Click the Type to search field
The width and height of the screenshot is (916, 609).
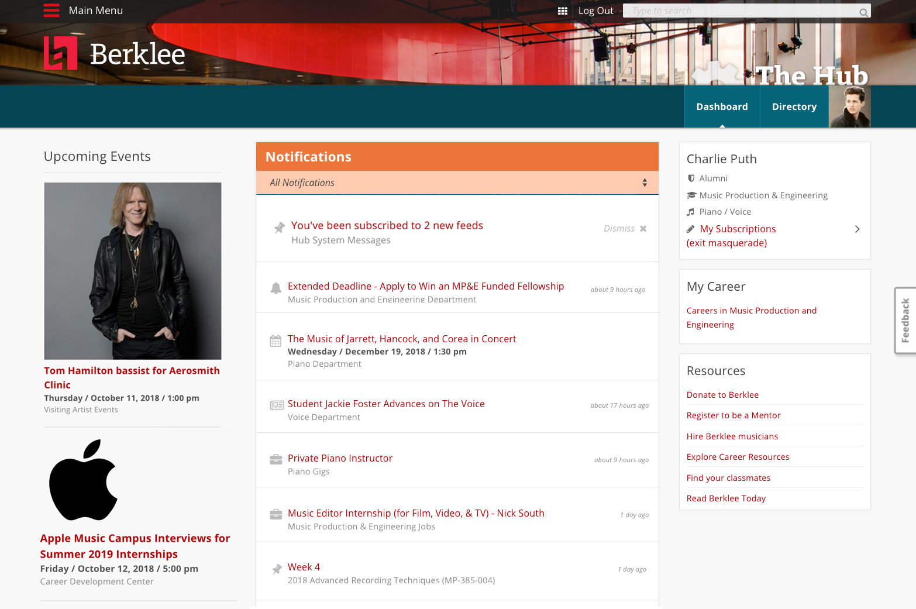[x=740, y=11]
